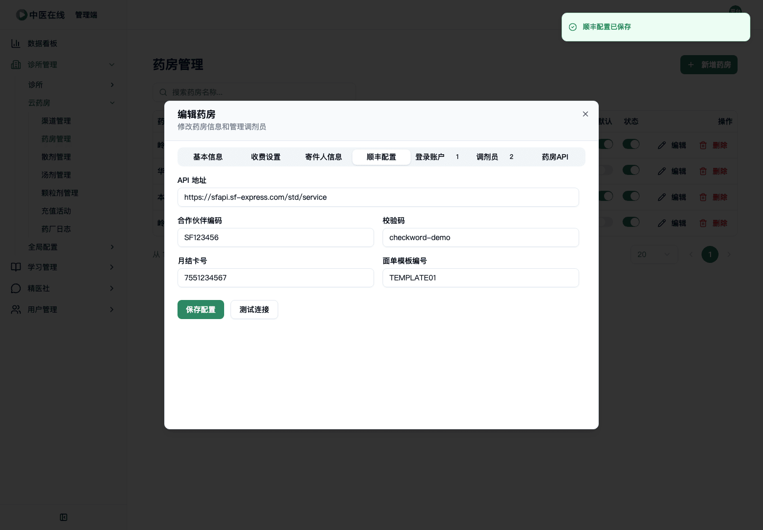Open 颗粒剂管理 in the sidebar
Image resolution: width=763 pixels, height=530 pixels.
coord(60,193)
